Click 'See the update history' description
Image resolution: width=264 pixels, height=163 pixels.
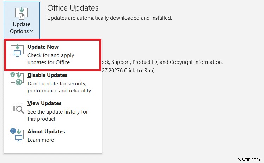pos(57,115)
